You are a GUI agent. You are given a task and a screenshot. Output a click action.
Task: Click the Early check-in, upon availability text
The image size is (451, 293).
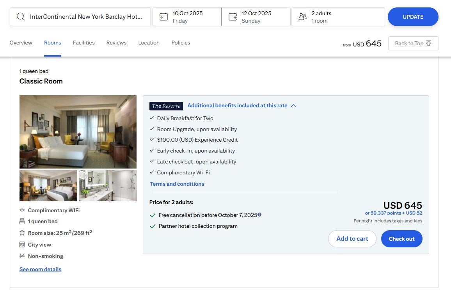point(196,151)
